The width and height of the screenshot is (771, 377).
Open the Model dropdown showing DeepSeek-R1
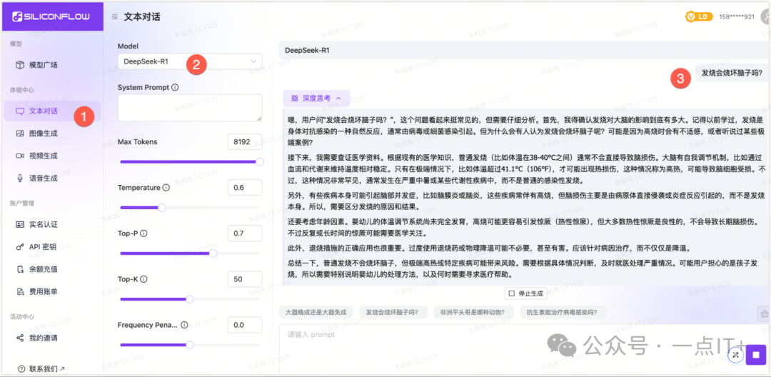coord(190,61)
